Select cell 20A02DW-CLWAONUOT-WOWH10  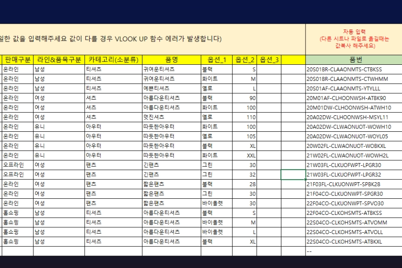tap(354, 127)
